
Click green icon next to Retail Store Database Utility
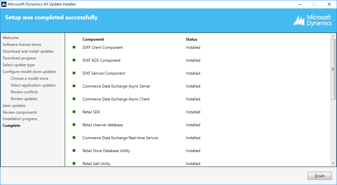[x=74, y=150]
